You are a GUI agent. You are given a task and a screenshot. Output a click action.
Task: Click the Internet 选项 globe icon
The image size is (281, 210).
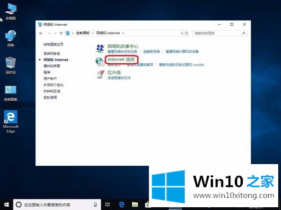[x=100, y=62]
